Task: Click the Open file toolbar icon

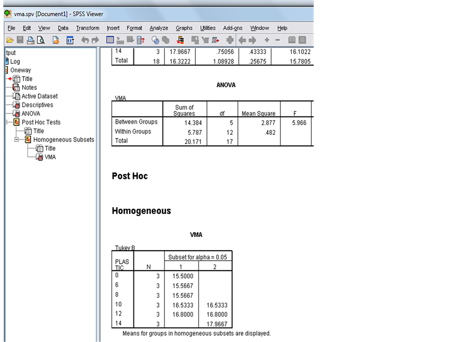Action: point(10,40)
